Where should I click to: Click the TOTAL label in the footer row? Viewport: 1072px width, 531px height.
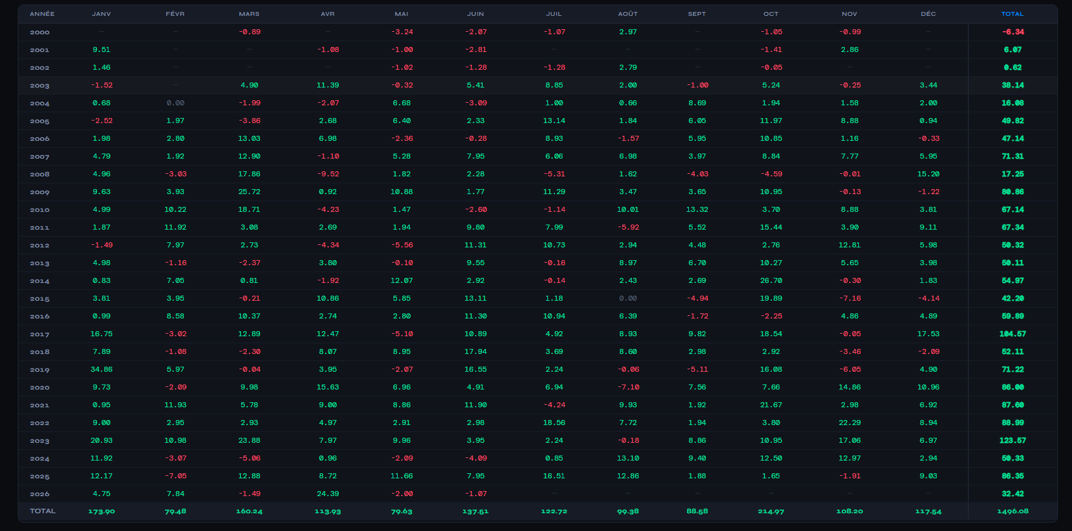(42, 511)
